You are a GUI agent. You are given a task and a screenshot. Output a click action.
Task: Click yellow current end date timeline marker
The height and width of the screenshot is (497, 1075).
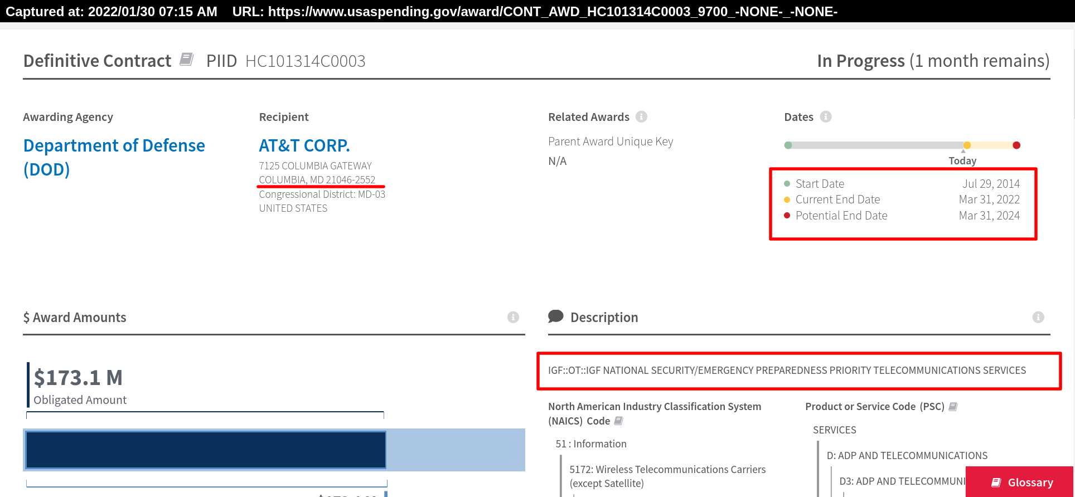(x=967, y=145)
